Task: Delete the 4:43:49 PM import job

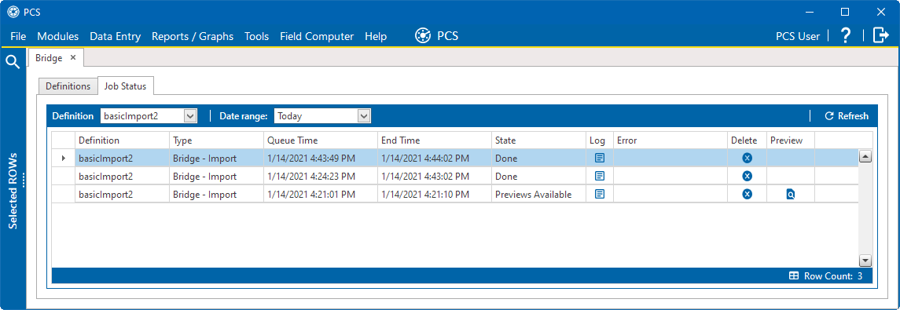Action: (747, 159)
